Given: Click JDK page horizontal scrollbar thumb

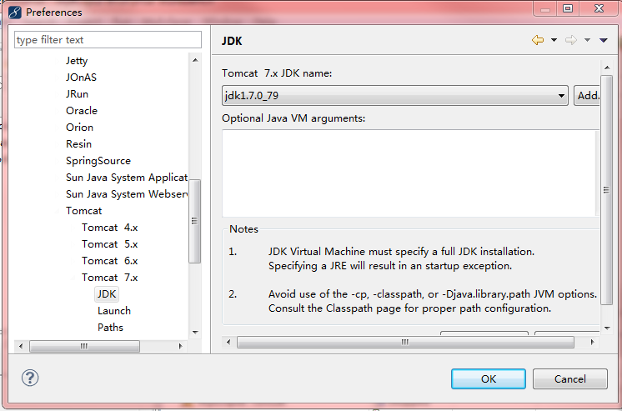Looking at the screenshot, I should (x=405, y=342).
